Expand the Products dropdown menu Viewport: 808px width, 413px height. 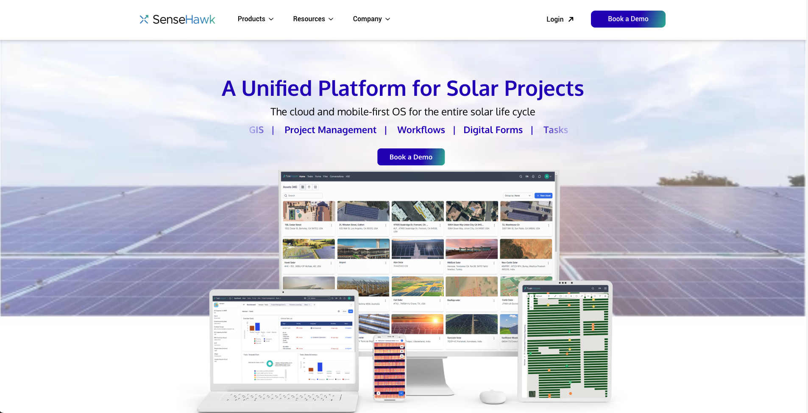[256, 19]
